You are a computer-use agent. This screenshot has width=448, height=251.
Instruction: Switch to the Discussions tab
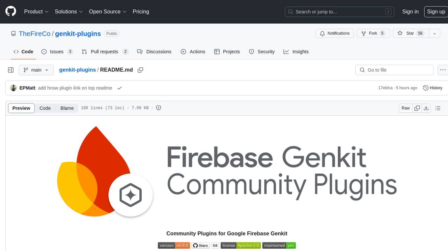[154, 52]
